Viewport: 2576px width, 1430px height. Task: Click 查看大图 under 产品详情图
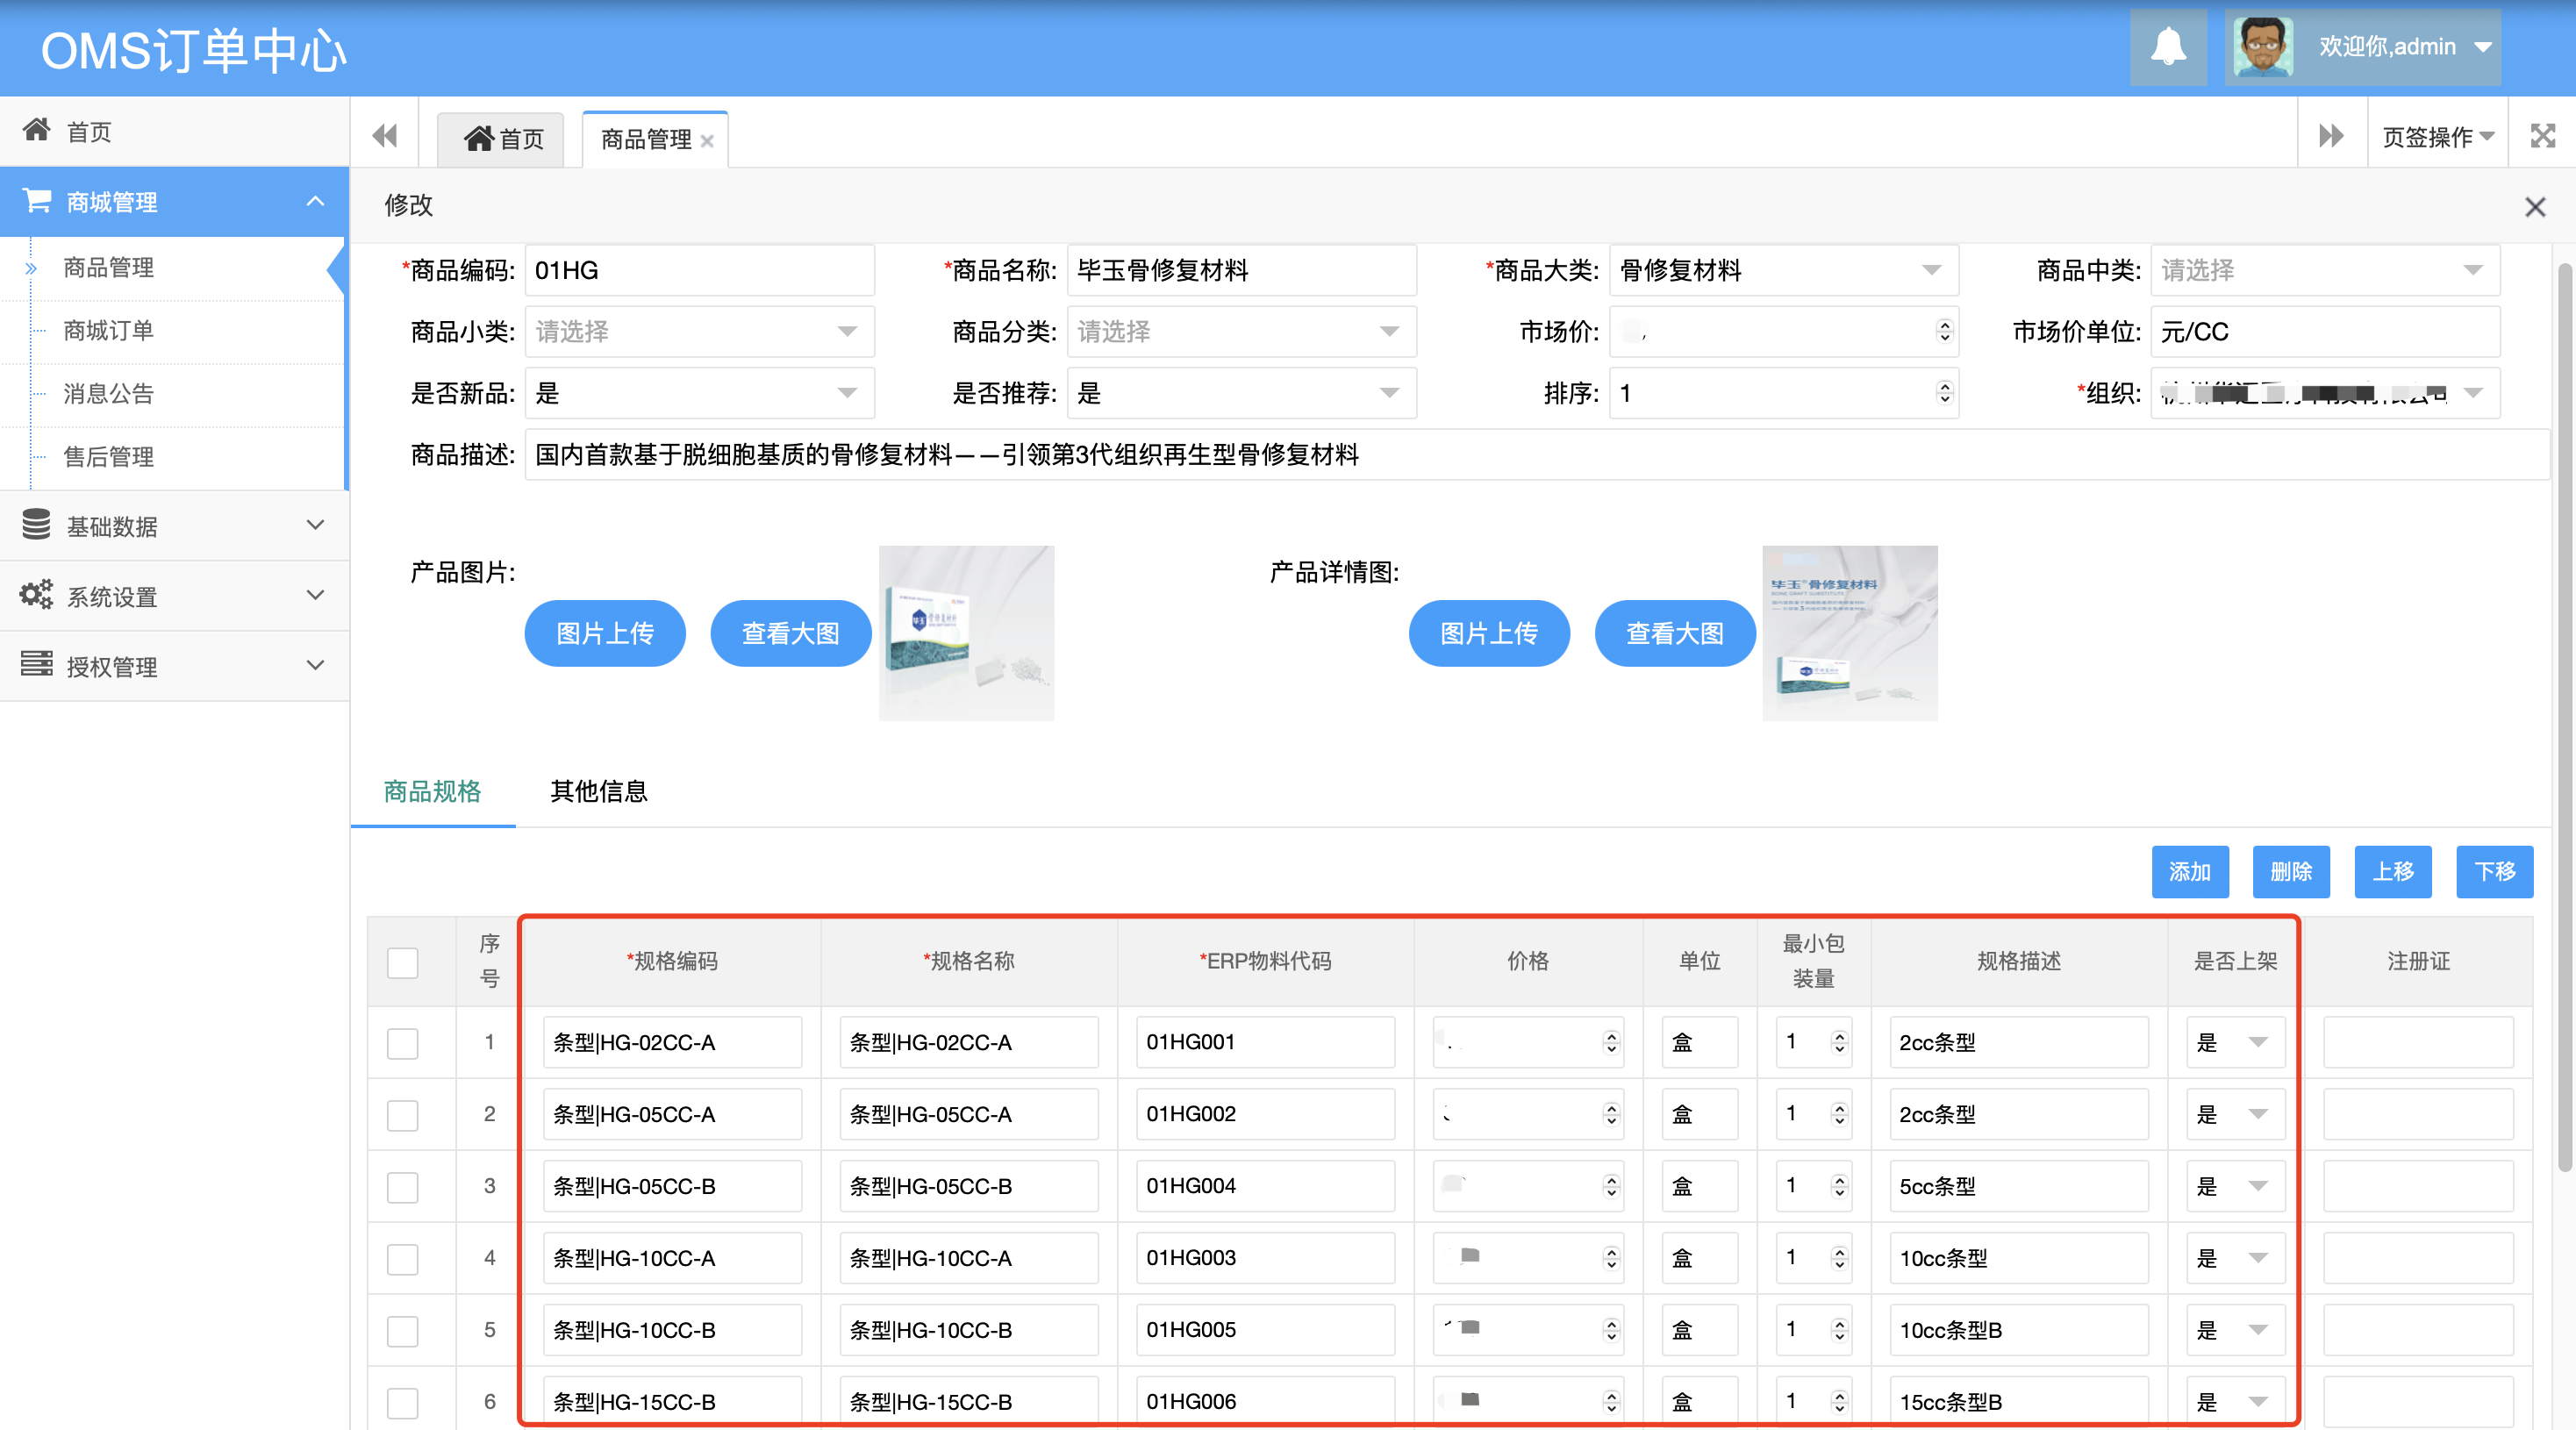(x=1675, y=633)
